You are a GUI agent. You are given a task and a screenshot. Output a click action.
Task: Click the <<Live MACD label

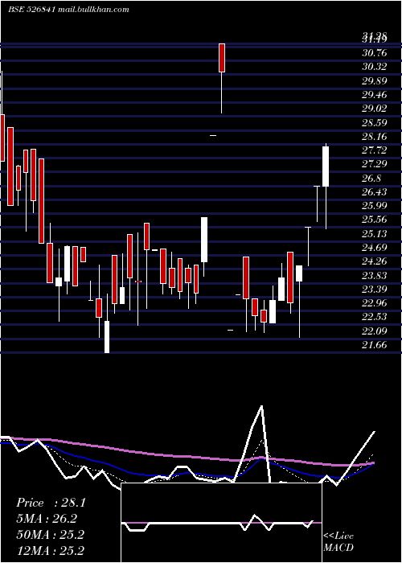(x=338, y=541)
